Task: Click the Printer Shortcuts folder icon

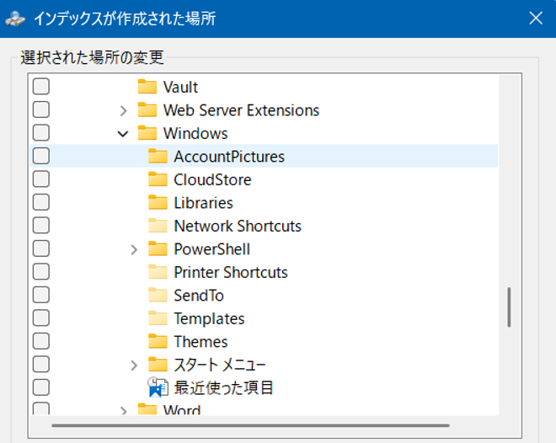Action: coord(158,272)
